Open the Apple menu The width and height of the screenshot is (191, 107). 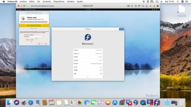4,1
